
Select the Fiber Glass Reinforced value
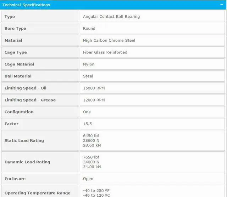(105, 52)
